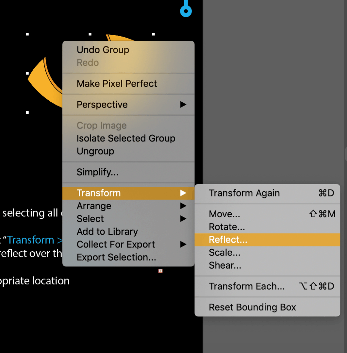Click the top-right bounding box handle

[x=153, y=34]
